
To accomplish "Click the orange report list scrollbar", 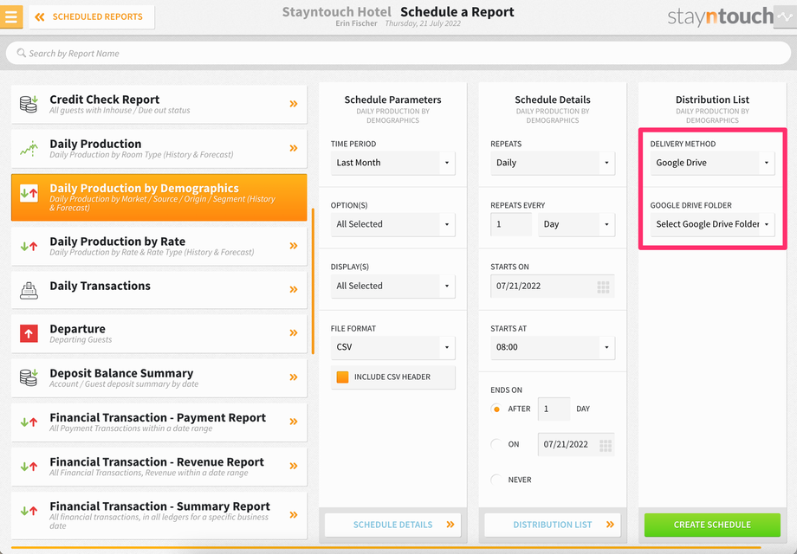I will [313, 280].
